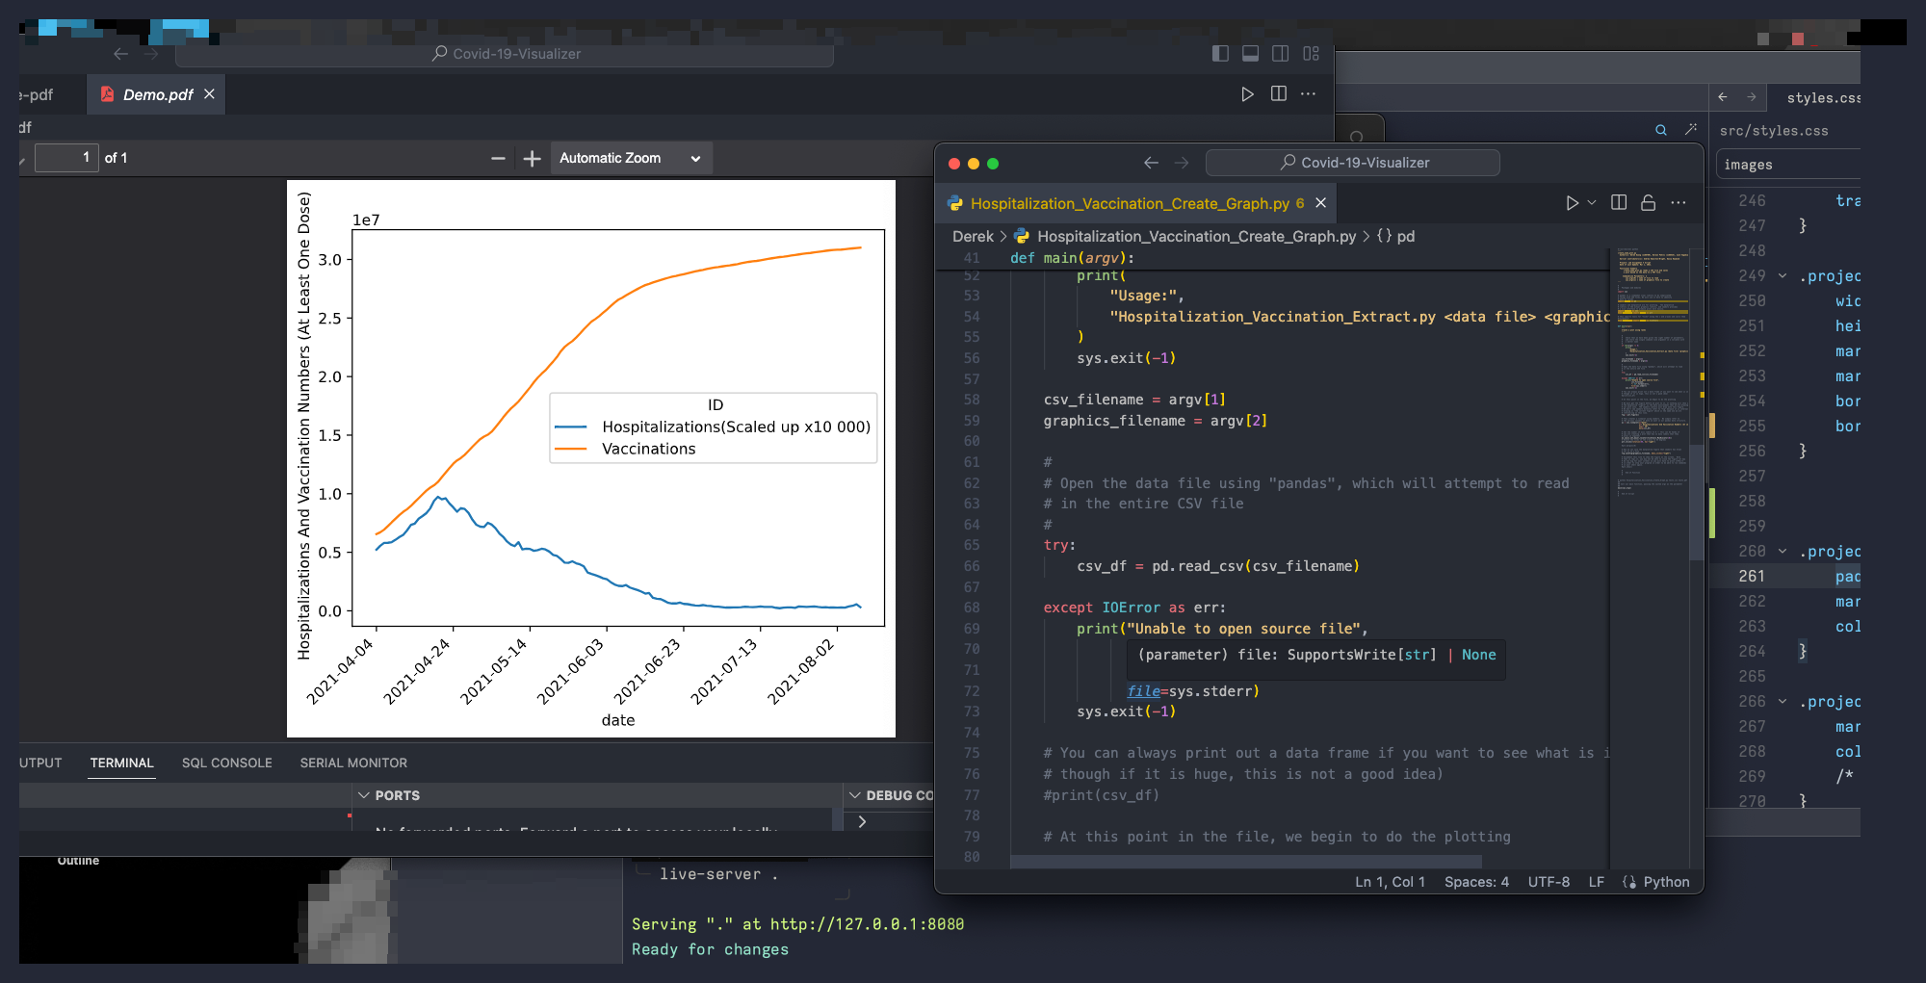Customize layout icon in back window
Image resolution: width=1926 pixels, height=983 pixels.
pos(1311,54)
